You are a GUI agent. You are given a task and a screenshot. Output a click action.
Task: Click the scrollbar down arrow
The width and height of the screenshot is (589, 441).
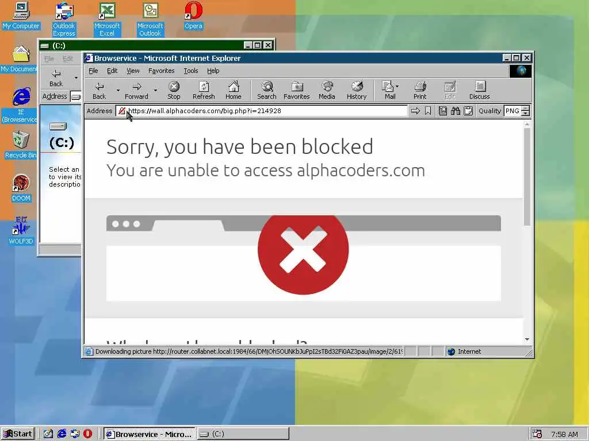click(x=527, y=339)
